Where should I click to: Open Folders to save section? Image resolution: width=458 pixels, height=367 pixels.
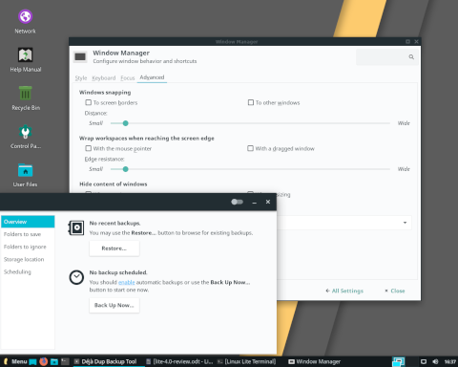click(x=28, y=234)
